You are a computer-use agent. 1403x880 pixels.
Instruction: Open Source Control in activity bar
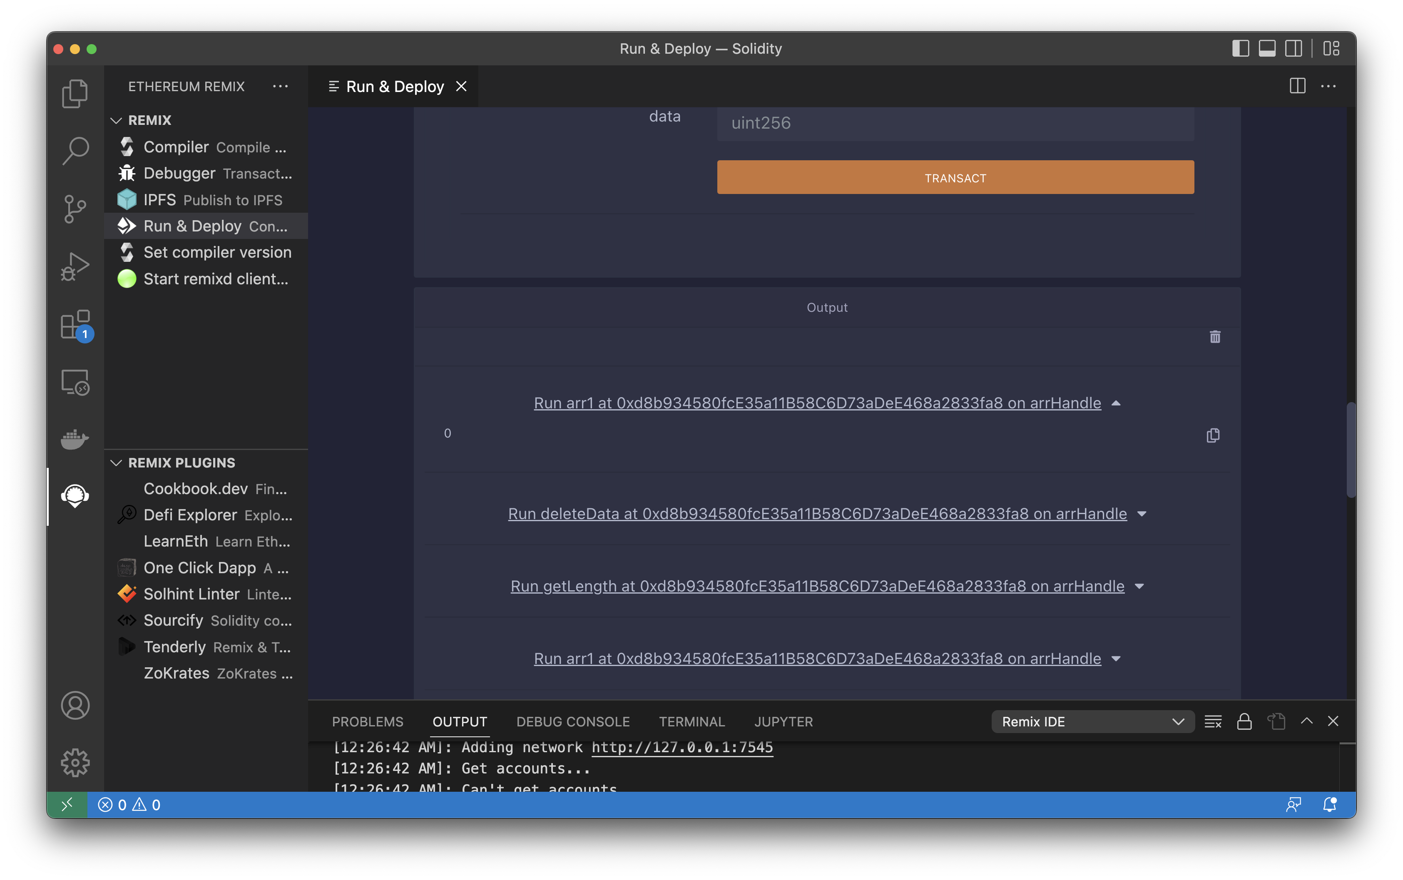(x=75, y=209)
